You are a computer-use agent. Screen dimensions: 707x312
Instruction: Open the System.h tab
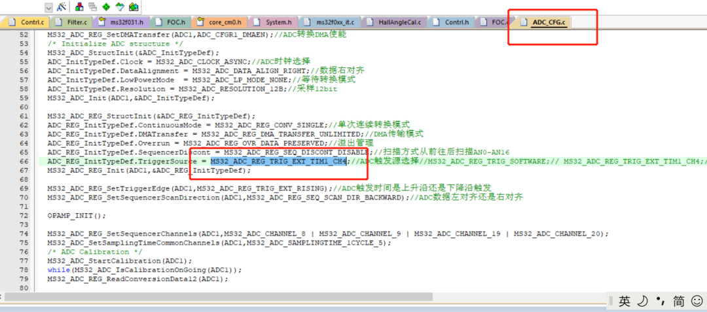(273, 22)
